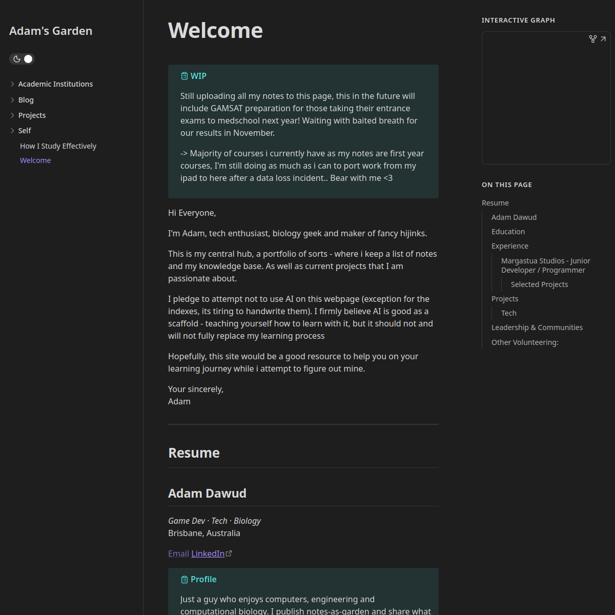Image resolution: width=615 pixels, height=615 pixels.
Task: Expand the Projects folder in the sidebar
Action: 11,115
